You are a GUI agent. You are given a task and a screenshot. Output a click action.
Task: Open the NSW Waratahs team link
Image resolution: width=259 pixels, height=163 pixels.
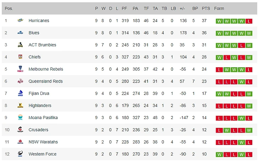[43, 142]
